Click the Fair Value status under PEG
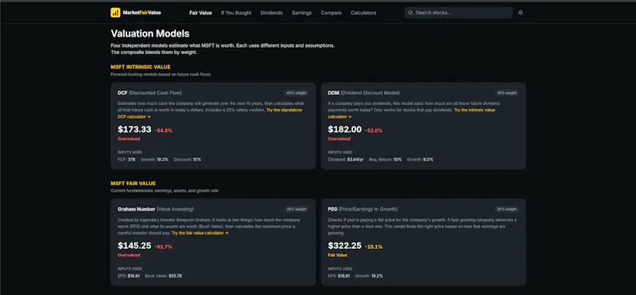The image size is (636, 295). point(337,255)
